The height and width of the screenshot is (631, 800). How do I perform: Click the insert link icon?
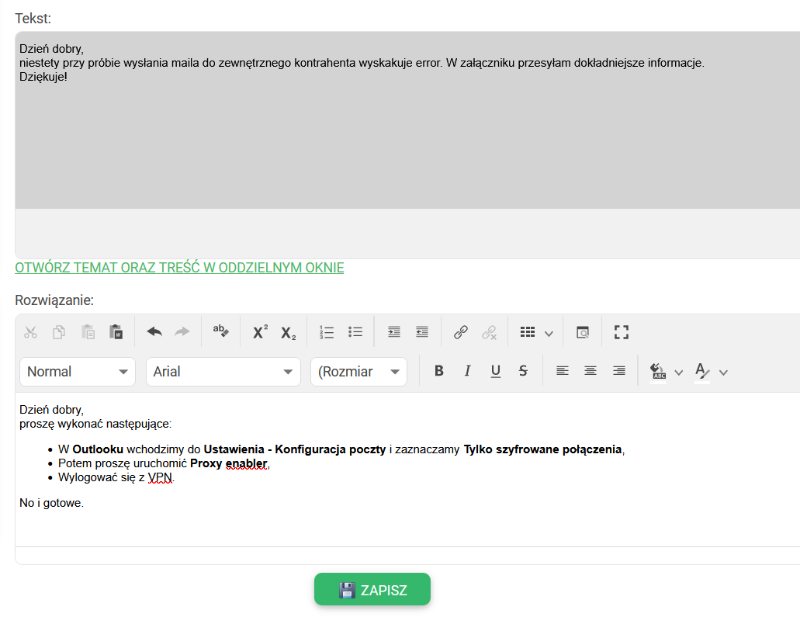click(x=461, y=332)
